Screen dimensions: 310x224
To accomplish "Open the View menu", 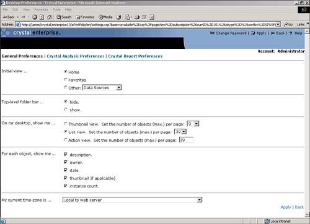I will point(26,9).
